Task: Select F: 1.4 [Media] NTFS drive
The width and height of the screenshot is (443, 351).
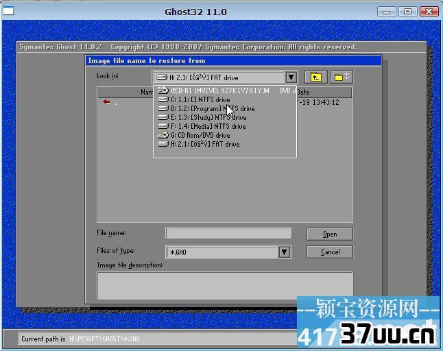Action: click(225, 126)
